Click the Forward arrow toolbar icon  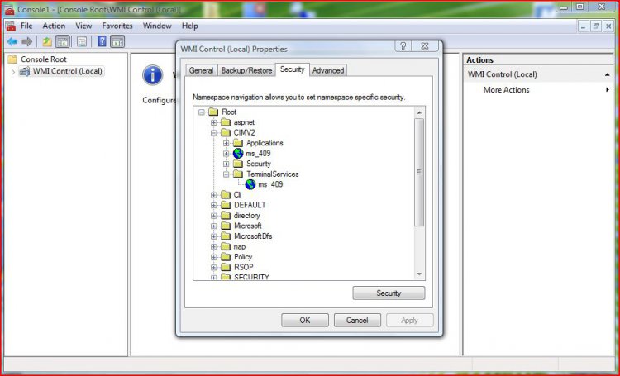tap(27, 41)
